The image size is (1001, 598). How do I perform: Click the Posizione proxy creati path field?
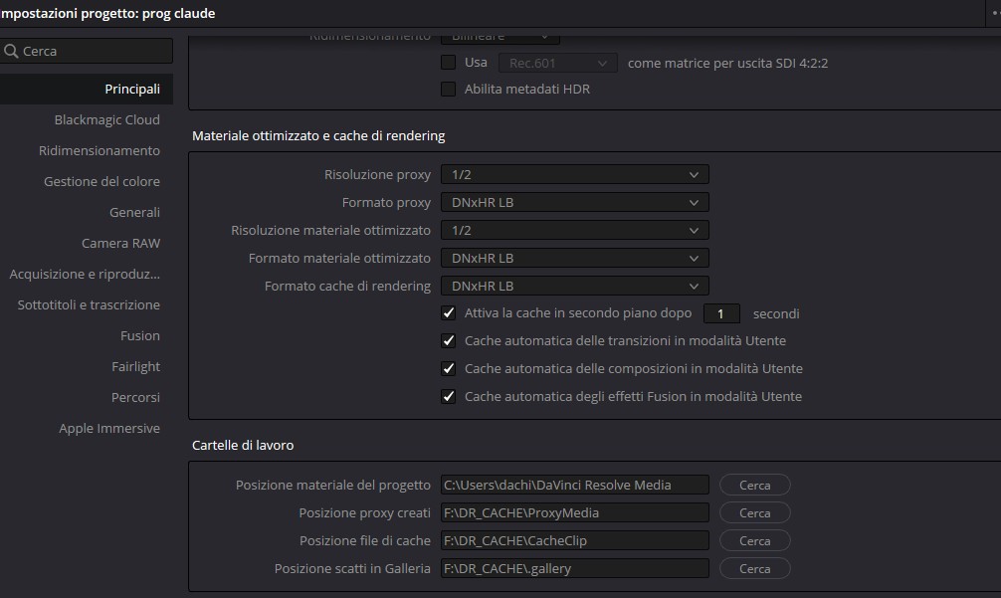(x=574, y=512)
